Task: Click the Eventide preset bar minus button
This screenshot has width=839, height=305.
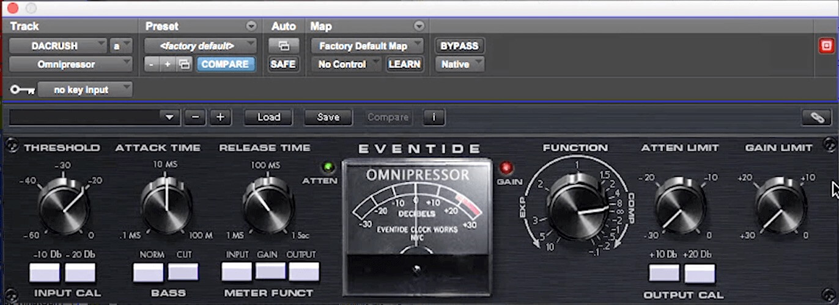Action: 194,117
